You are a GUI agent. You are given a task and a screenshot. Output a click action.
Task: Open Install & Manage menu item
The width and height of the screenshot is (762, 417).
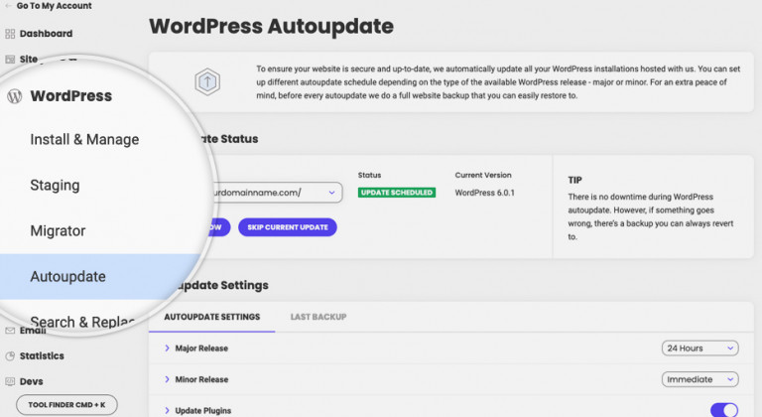pyautogui.click(x=84, y=140)
